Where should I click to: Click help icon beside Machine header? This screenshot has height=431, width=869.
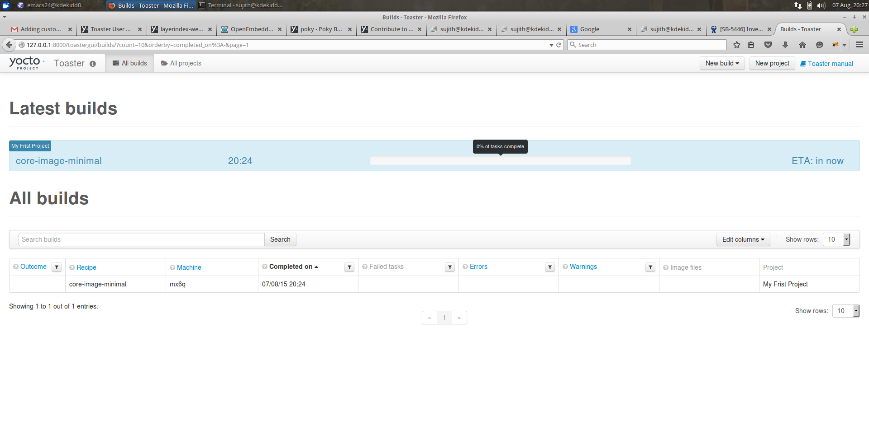172,267
